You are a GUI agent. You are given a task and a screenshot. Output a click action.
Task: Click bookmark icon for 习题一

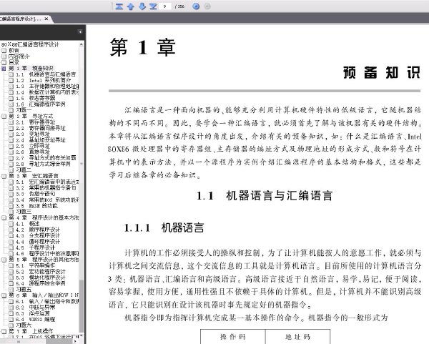11,110
